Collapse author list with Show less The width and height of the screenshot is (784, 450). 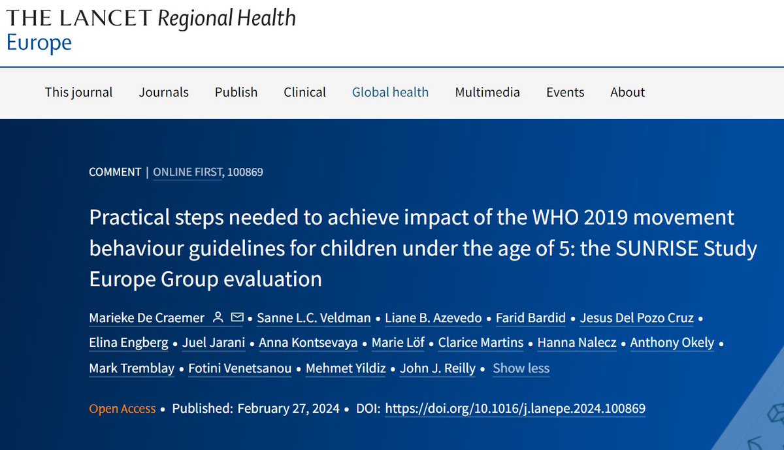521,368
